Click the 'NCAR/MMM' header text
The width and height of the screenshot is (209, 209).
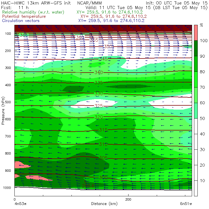(90, 3)
